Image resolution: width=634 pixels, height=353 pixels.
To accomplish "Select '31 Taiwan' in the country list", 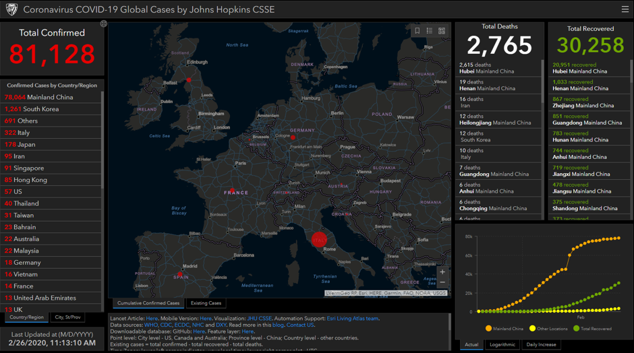I will pyautogui.click(x=51, y=216).
